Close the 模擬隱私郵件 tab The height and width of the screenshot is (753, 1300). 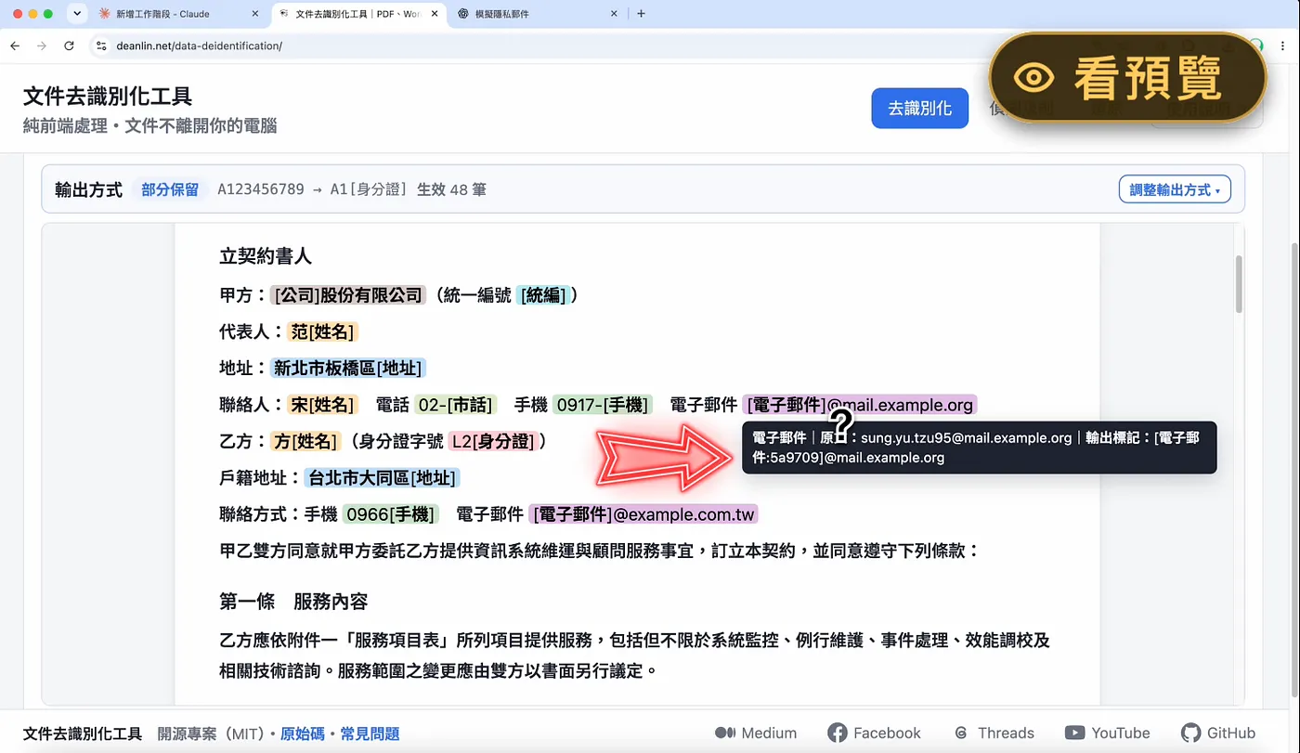tap(613, 14)
